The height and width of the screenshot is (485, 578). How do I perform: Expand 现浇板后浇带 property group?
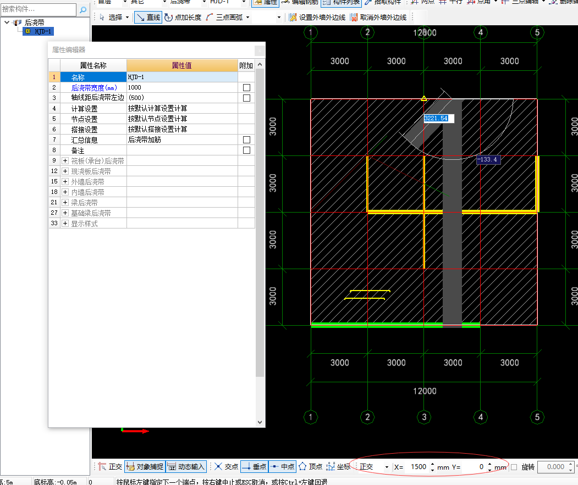point(65,171)
